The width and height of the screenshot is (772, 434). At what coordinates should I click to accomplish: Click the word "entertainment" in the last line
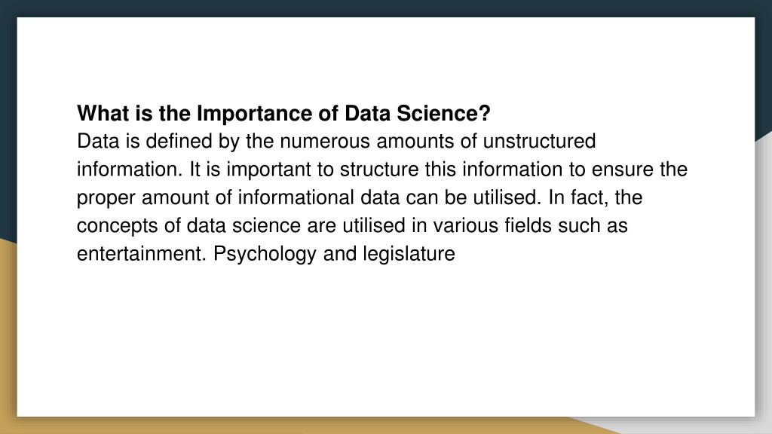click(x=139, y=254)
